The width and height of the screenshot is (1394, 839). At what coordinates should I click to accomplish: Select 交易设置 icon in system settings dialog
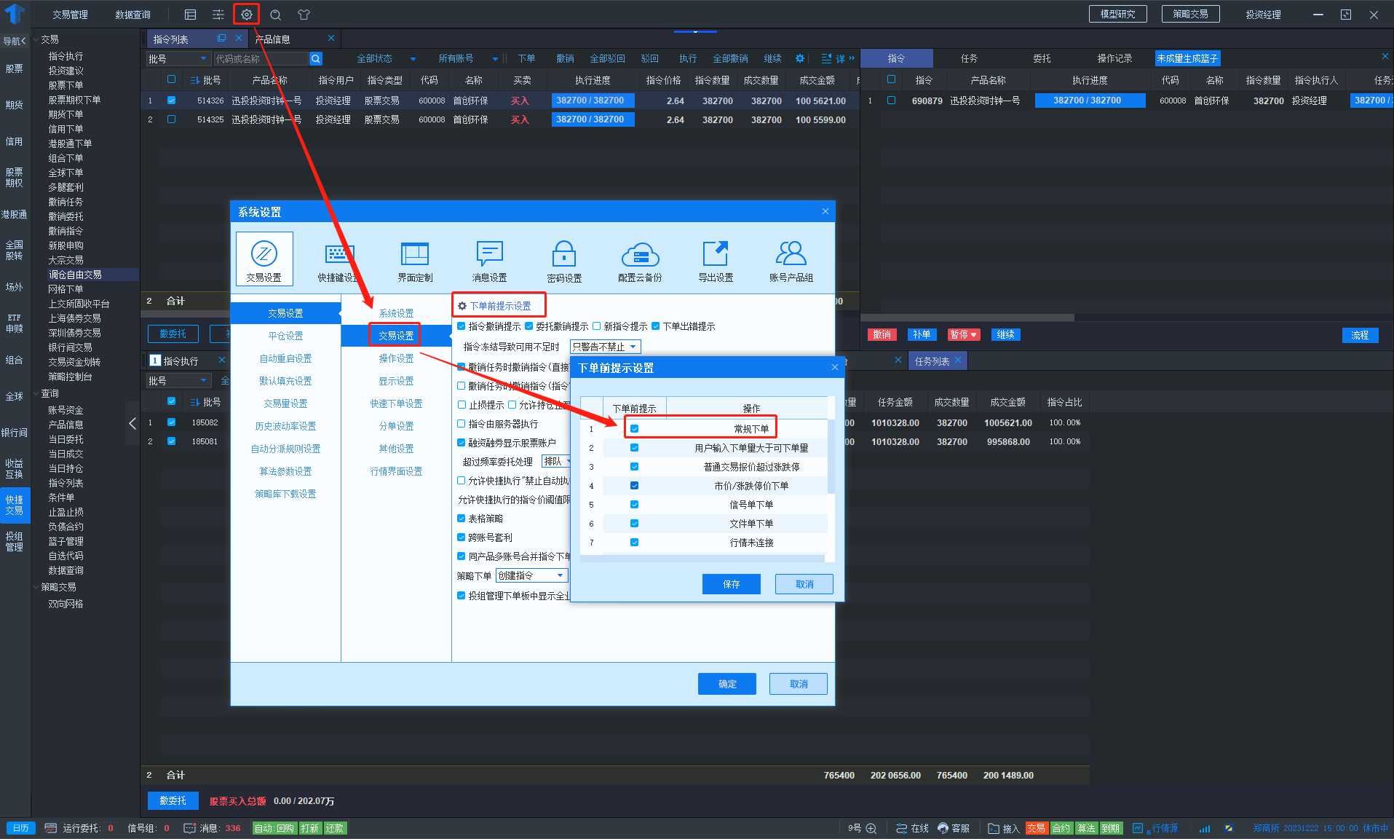[264, 259]
